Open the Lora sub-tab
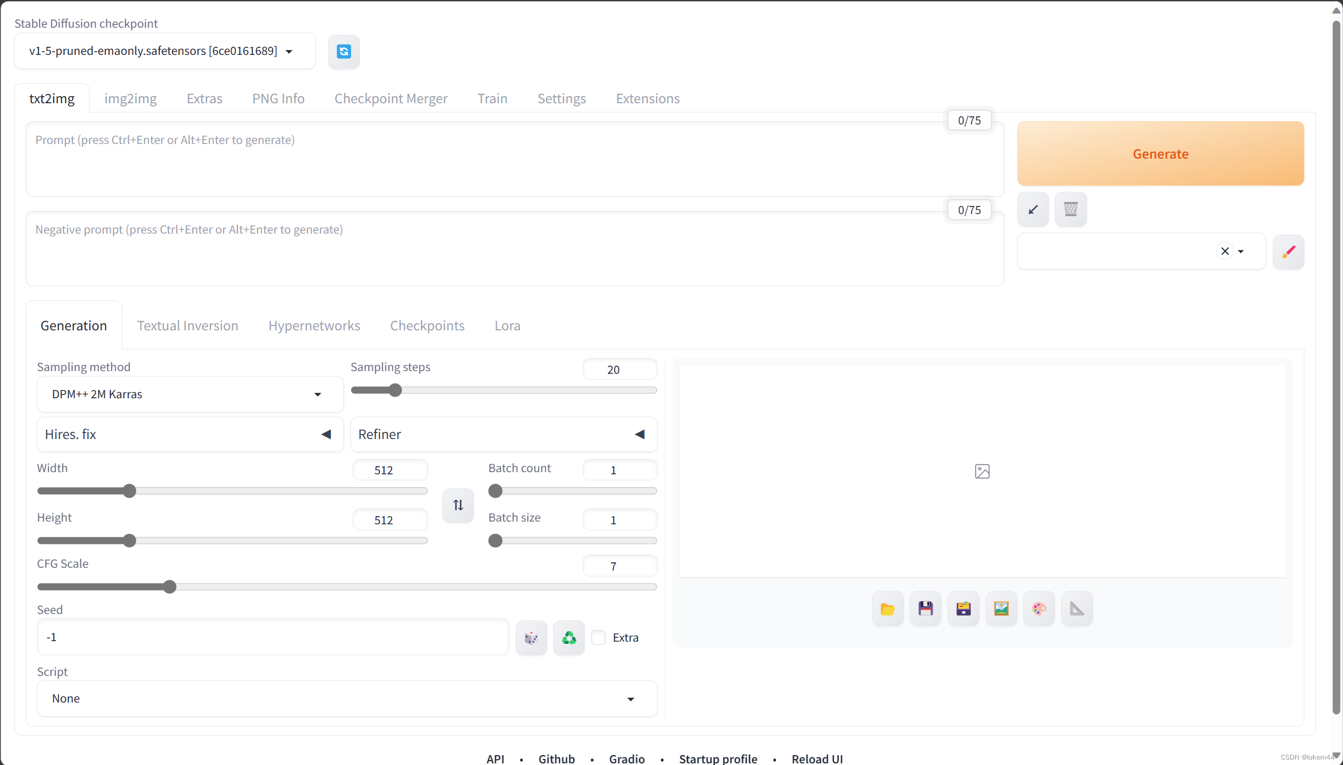The image size is (1343, 765). point(507,325)
